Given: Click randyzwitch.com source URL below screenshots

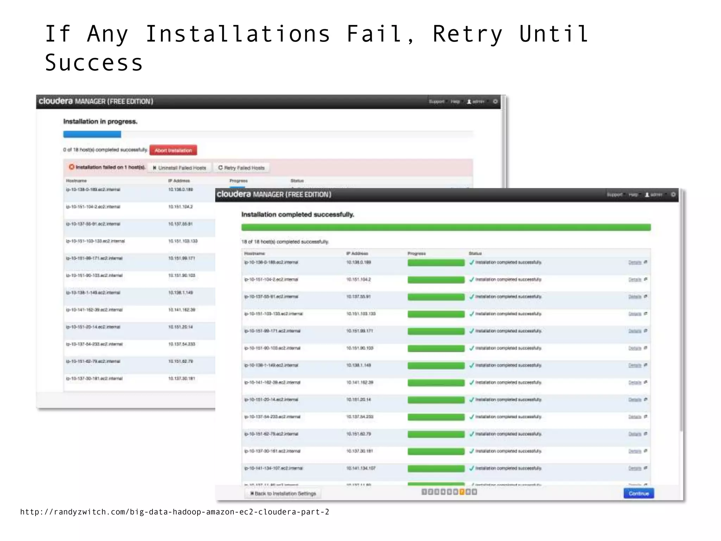Looking at the screenshot, I should (x=175, y=512).
